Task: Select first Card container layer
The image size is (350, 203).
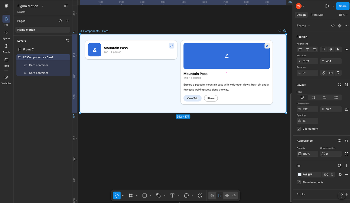Action: click(43, 65)
